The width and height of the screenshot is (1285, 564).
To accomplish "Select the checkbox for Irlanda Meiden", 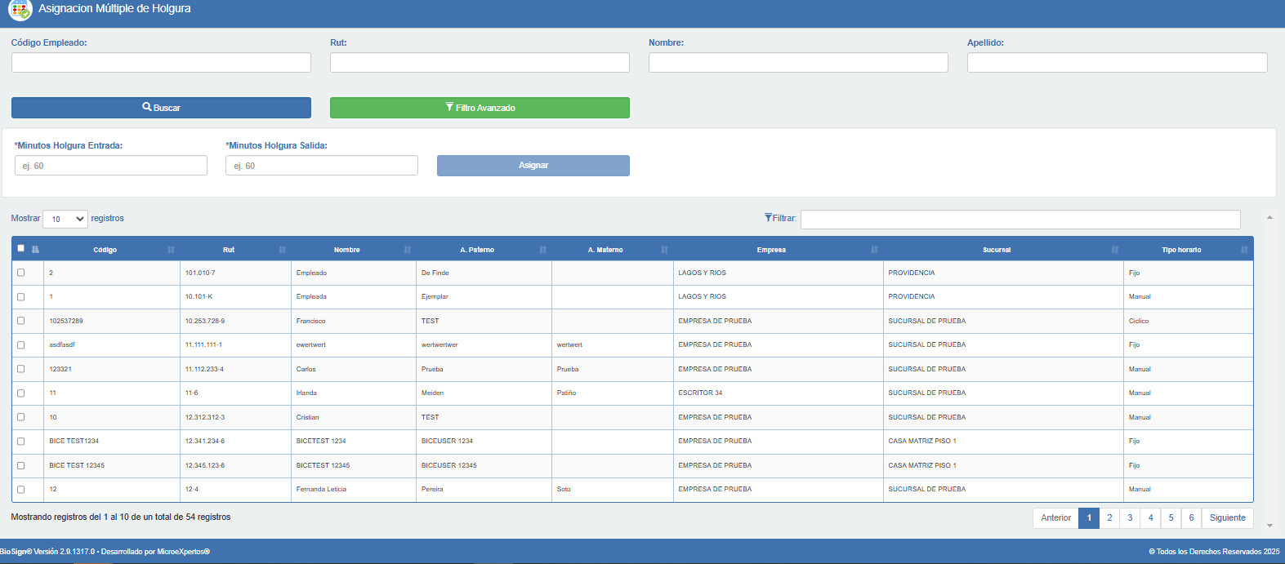I will pyautogui.click(x=21, y=393).
